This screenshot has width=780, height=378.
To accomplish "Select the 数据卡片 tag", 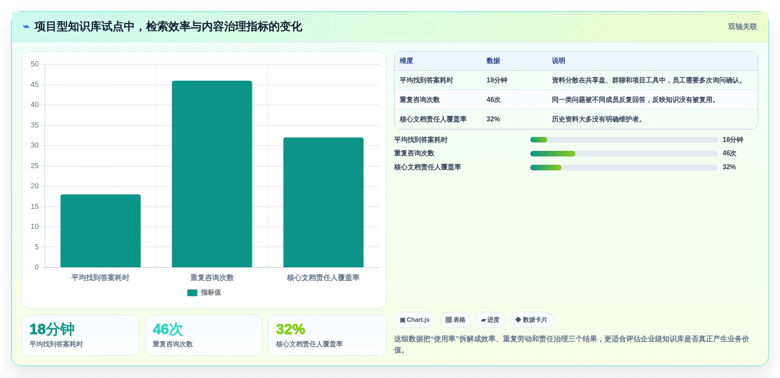I will 531,320.
